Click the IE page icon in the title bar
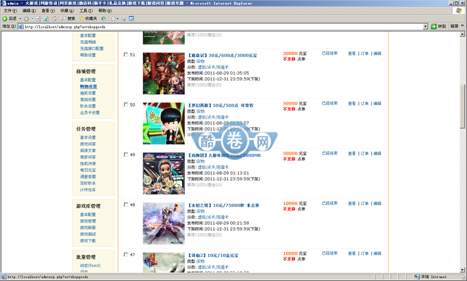This screenshot has height=281, width=467. click(x=4, y=3)
